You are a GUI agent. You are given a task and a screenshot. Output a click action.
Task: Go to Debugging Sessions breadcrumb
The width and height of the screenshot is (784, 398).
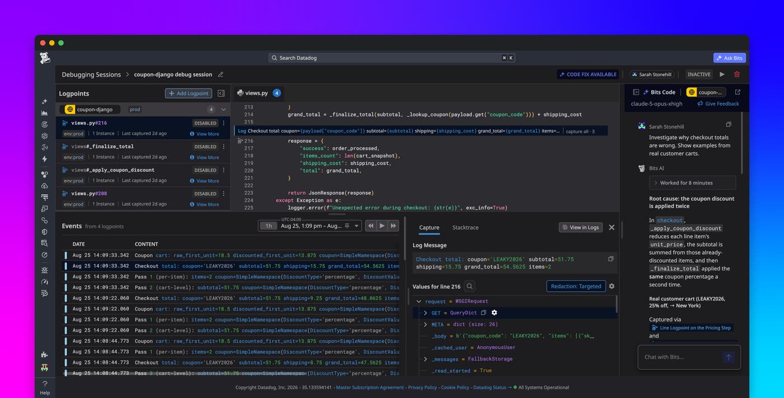91,74
